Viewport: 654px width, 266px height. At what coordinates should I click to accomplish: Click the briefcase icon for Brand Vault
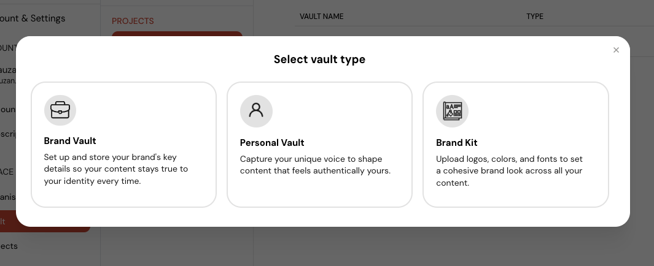pos(60,110)
